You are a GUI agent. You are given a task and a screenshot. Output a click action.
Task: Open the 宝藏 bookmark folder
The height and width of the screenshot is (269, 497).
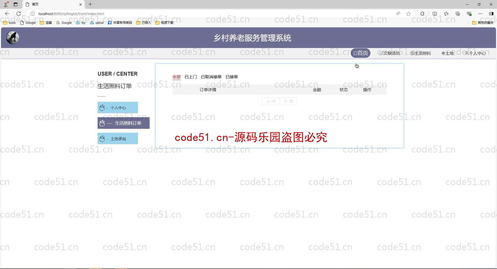coord(46,23)
